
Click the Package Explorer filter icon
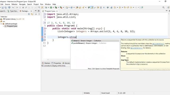[x=36, y=14]
